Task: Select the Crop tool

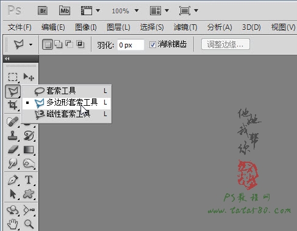Action: (x=13, y=105)
